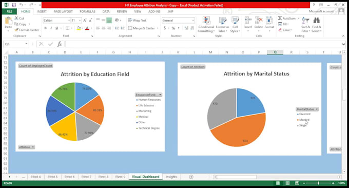Switch to the FORMULAS tab
This screenshot has height=188, width=349.
point(87,11)
